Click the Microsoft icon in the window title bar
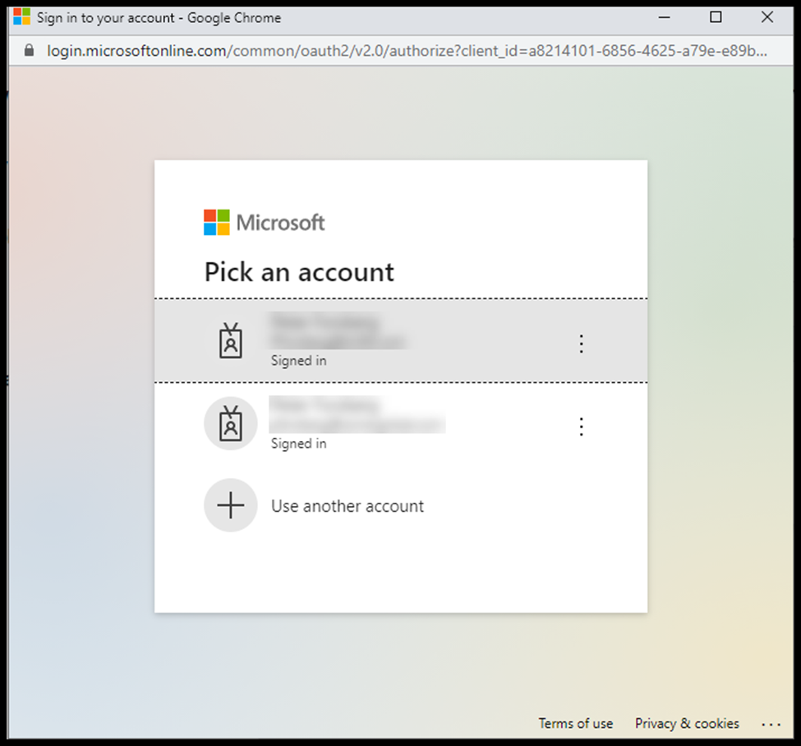801x746 pixels. click(x=21, y=17)
